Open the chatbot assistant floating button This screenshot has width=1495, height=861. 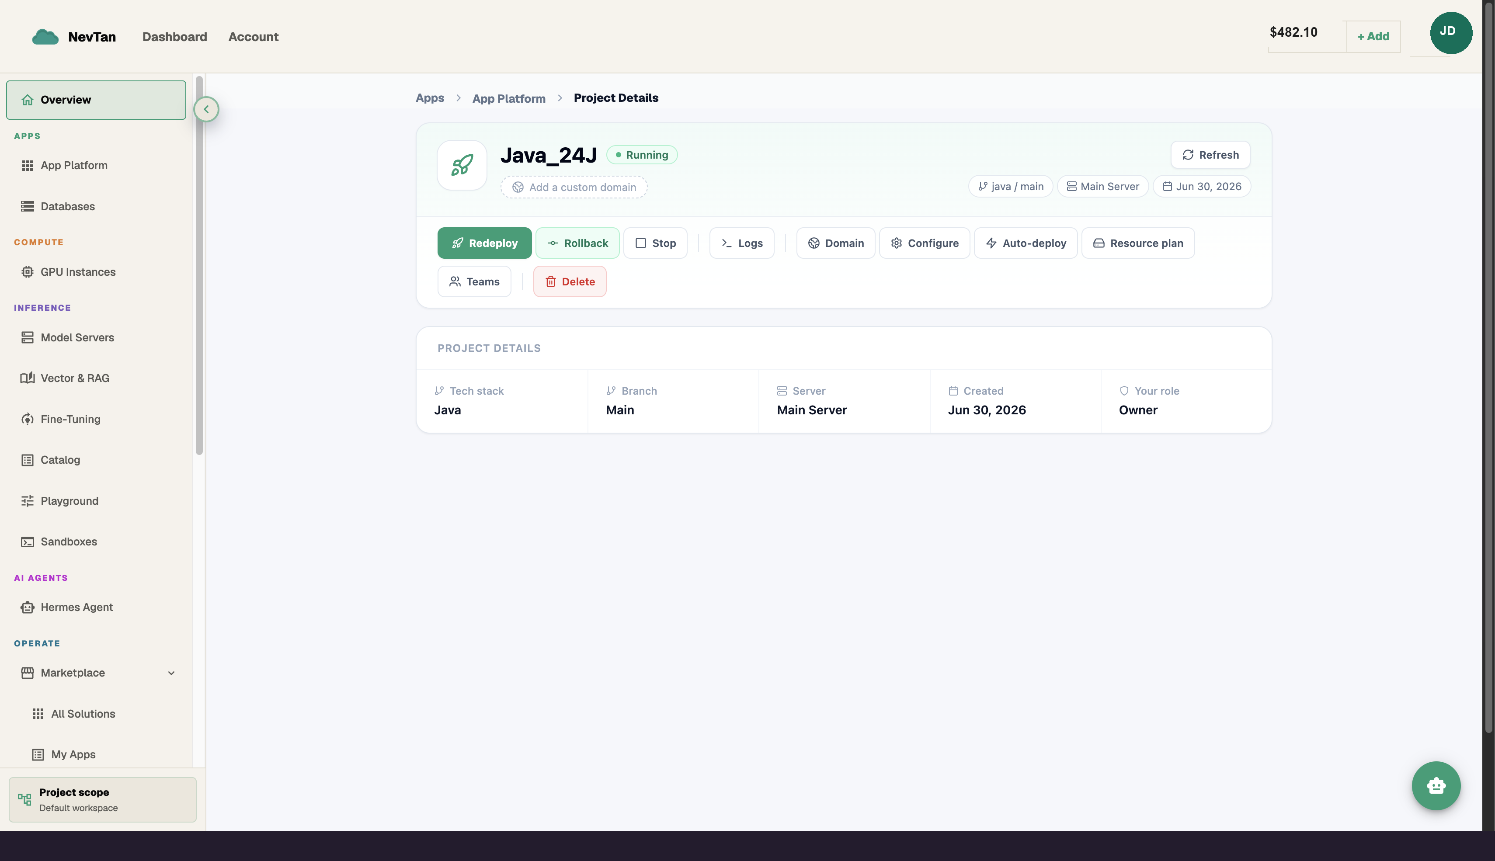1436,785
